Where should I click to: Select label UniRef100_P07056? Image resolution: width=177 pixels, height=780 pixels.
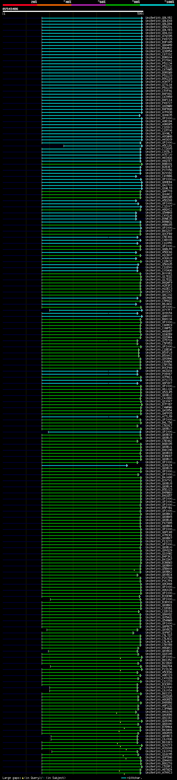[159, 170]
